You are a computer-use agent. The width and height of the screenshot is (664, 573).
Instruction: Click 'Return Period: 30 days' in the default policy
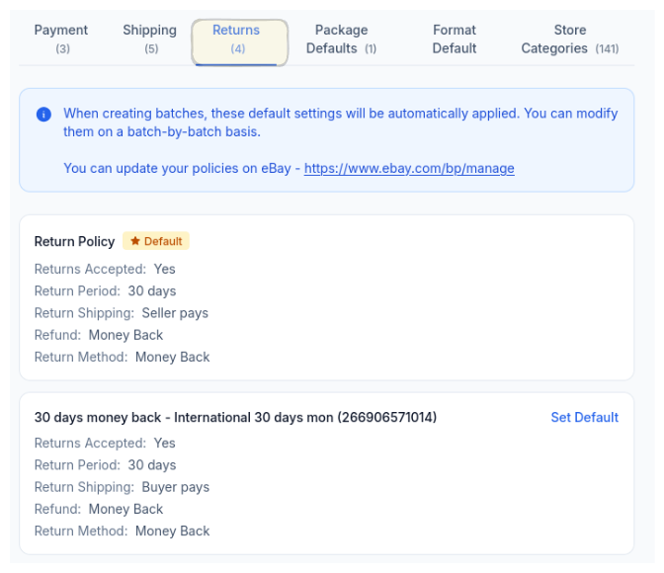tap(105, 291)
